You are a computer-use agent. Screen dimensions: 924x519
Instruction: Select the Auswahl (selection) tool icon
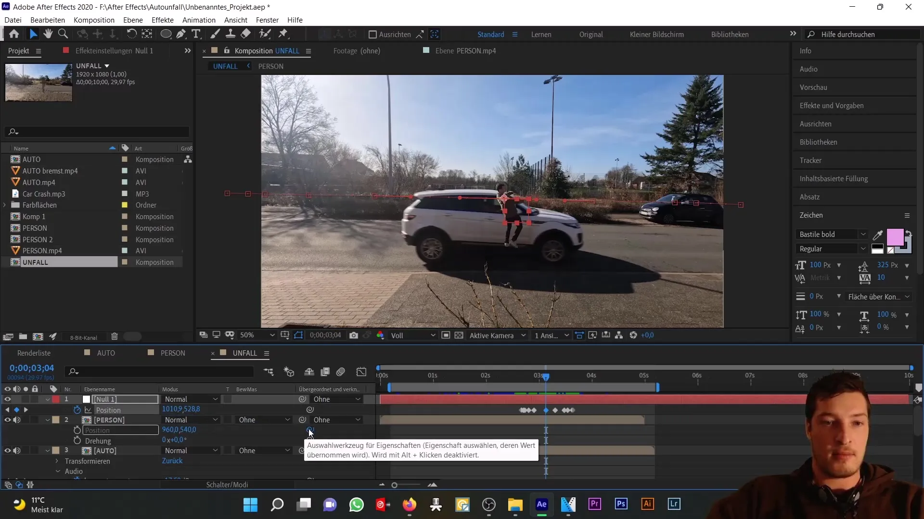[x=34, y=34]
